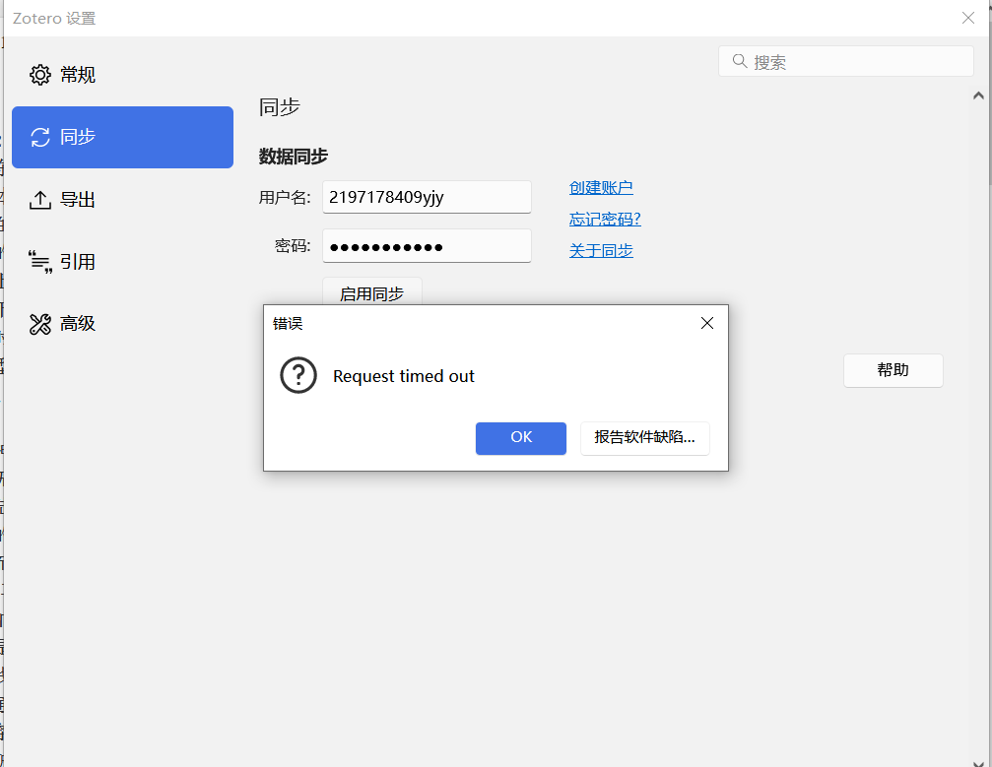Open the 关于同步 link
Image resolution: width=992 pixels, height=767 pixels.
point(601,251)
